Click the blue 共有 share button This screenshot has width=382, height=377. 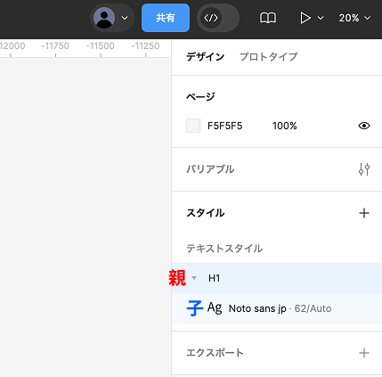(166, 18)
